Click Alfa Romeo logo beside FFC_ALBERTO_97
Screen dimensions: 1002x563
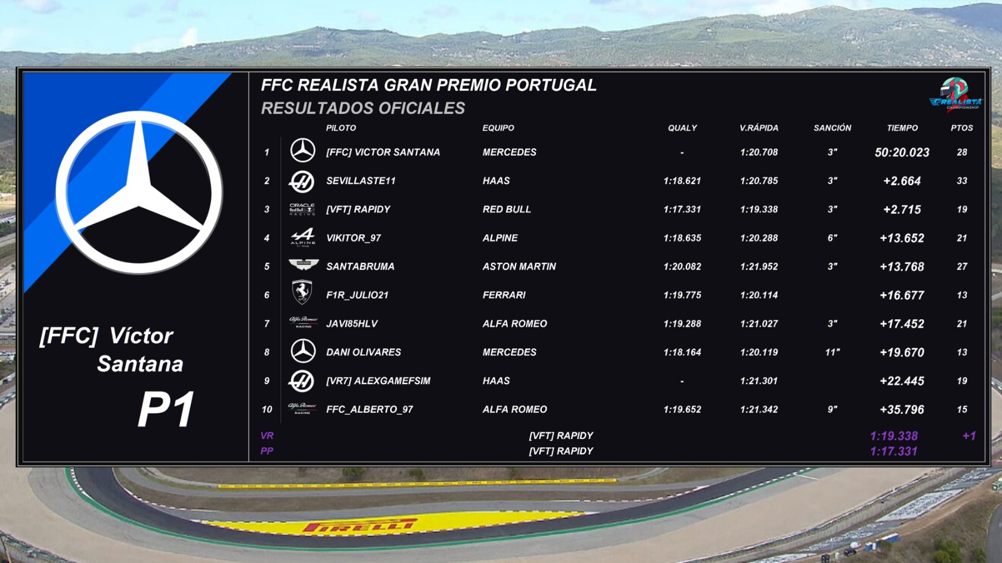click(x=302, y=408)
